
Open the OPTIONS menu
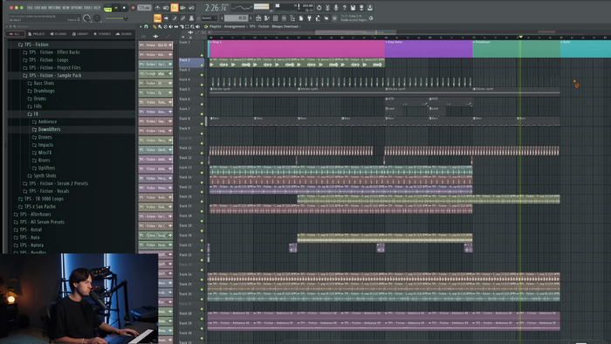coord(77,7)
